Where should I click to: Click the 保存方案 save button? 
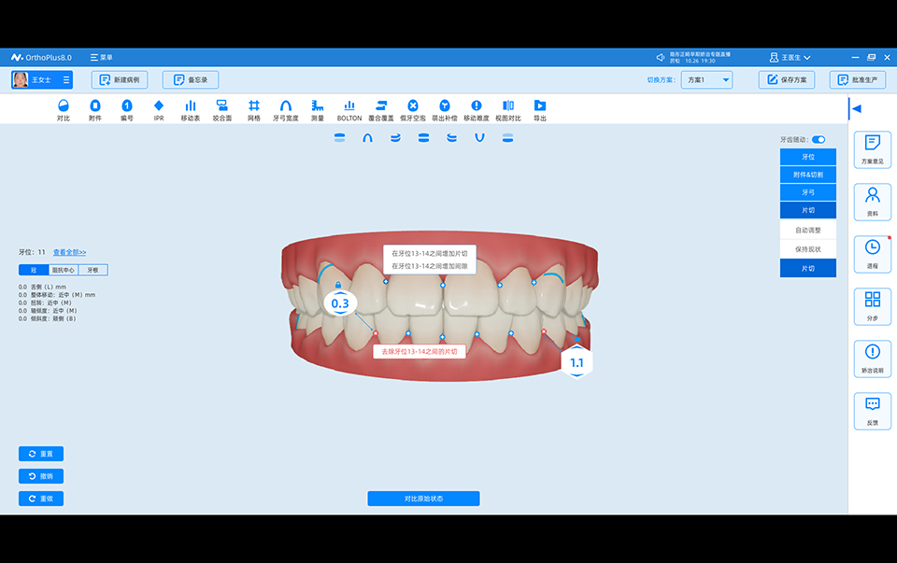786,80
